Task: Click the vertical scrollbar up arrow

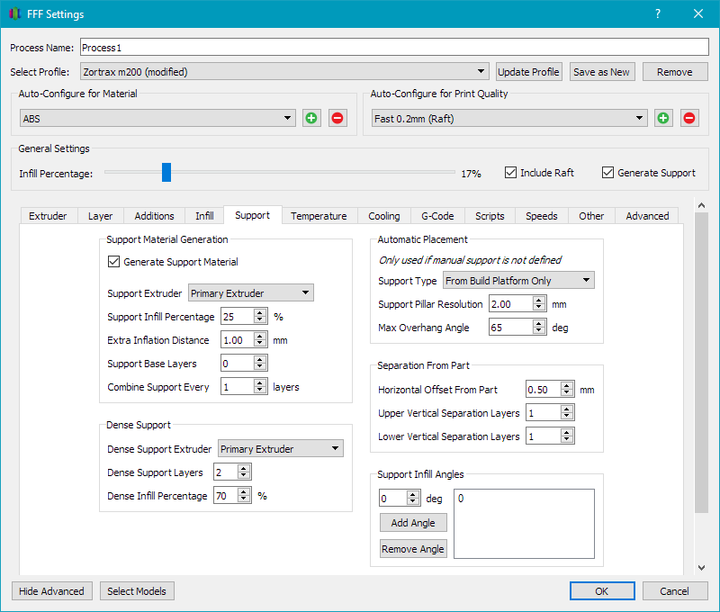Action: coord(701,205)
